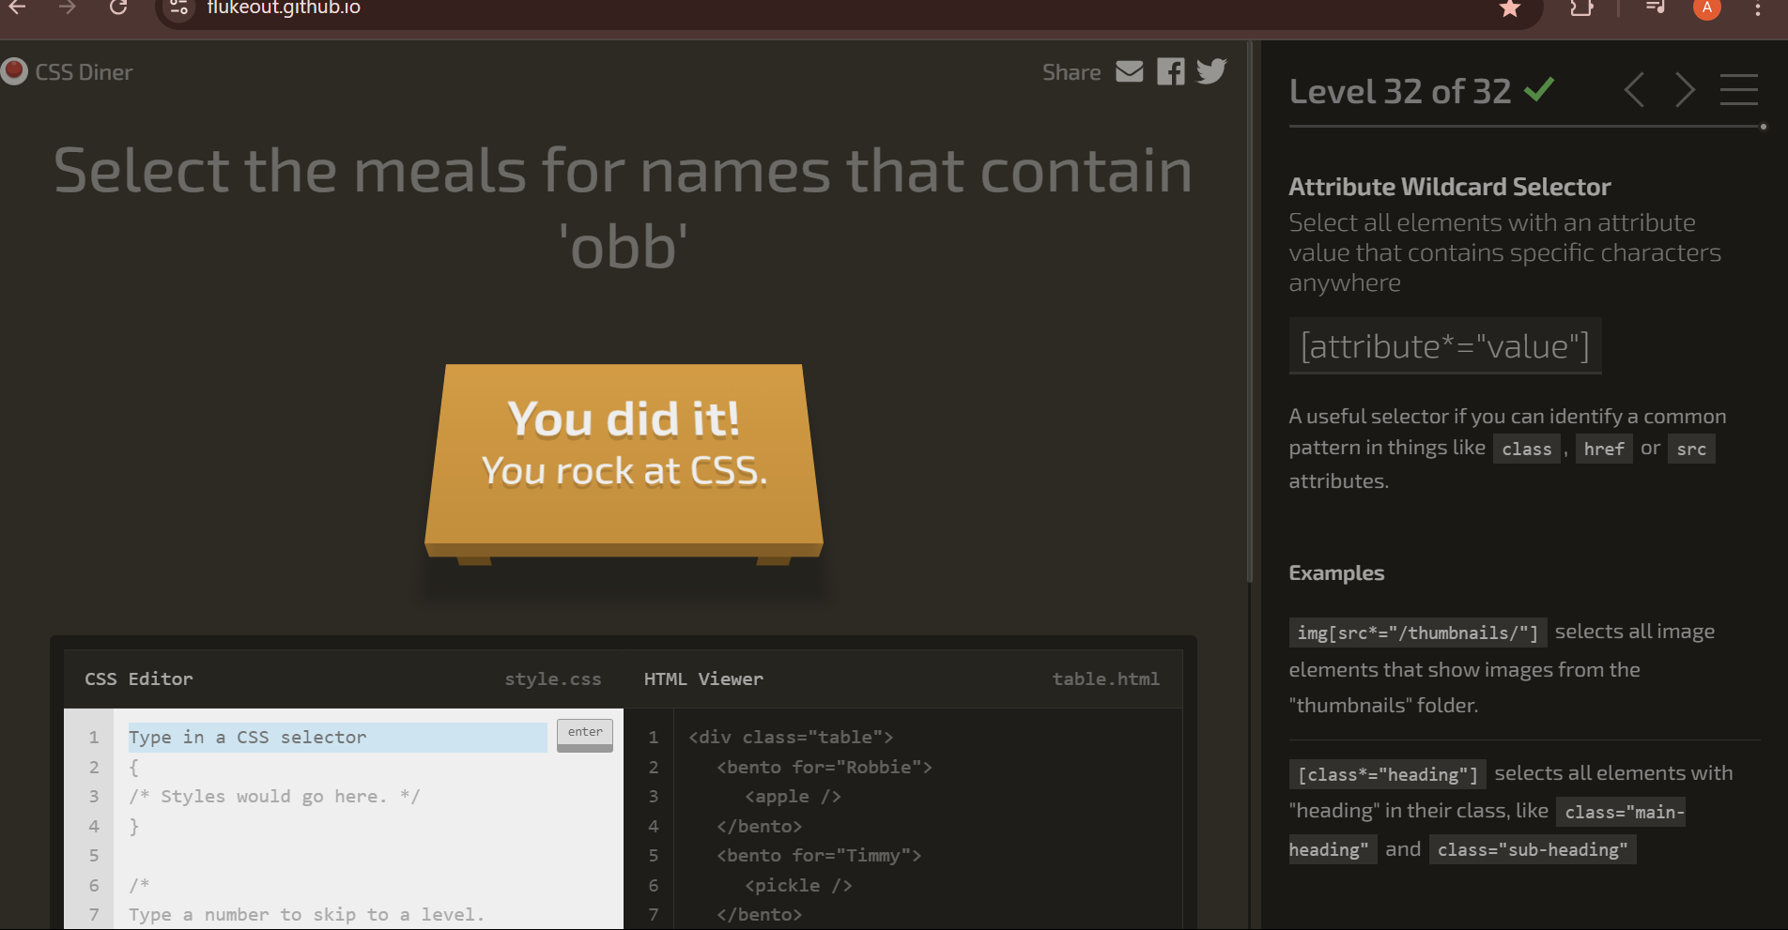Share on Facebook icon
This screenshot has height=930, width=1788.
(1170, 72)
